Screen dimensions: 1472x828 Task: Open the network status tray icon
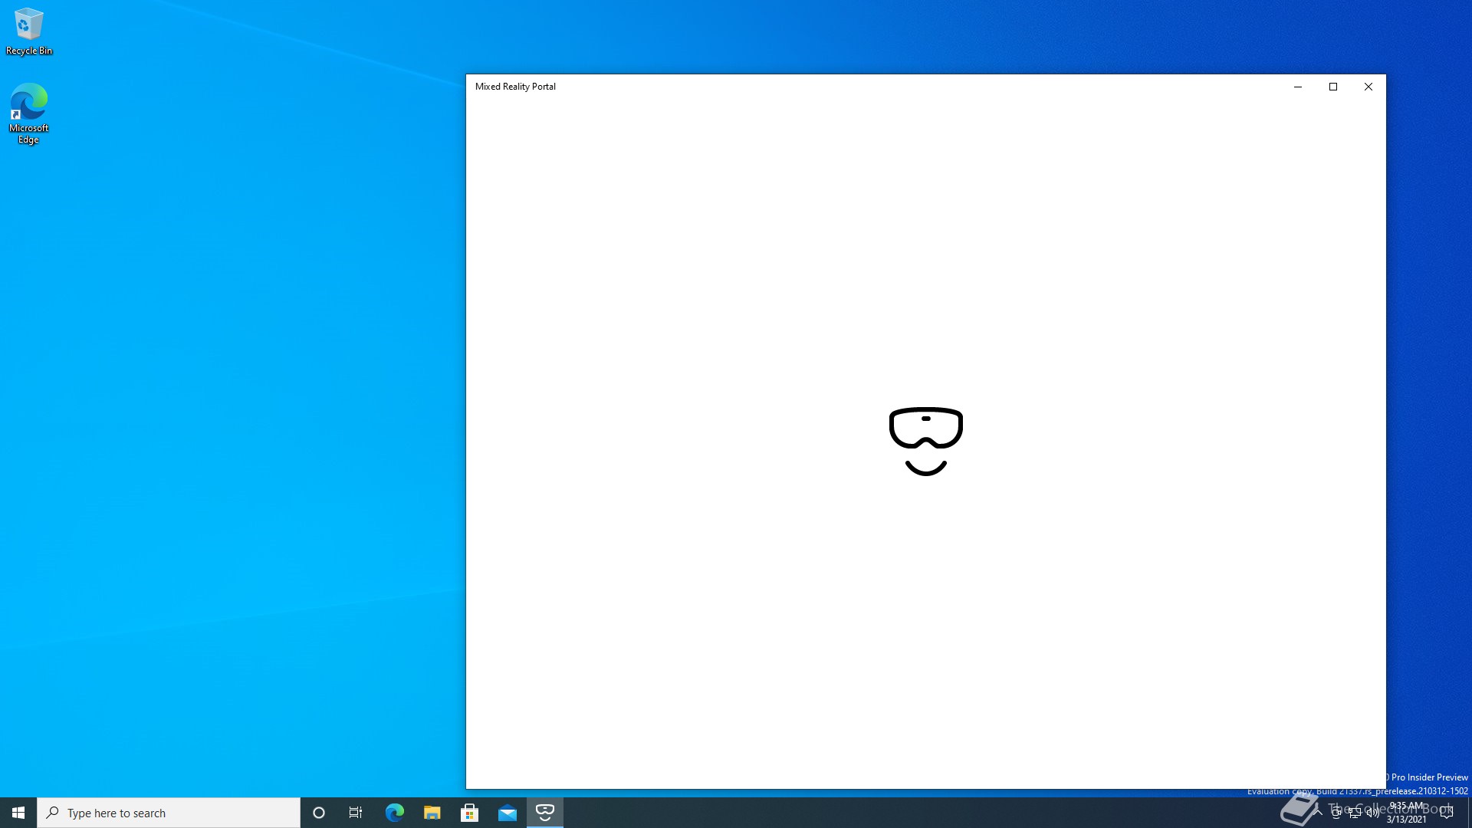coord(1355,813)
